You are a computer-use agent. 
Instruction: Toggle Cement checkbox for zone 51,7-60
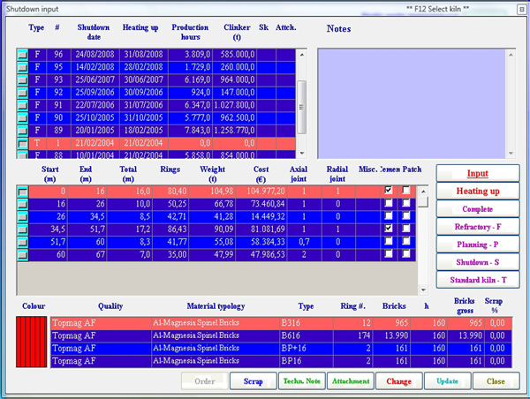click(389, 241)
